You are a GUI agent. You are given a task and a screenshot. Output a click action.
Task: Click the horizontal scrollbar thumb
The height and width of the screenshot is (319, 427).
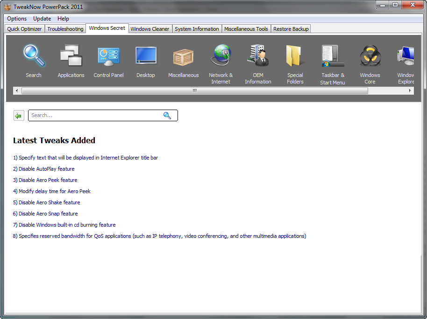point(195,90)
